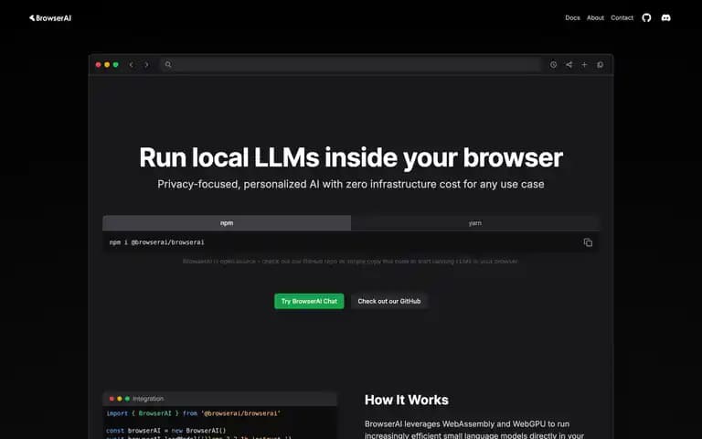Click yellow dot of mock browser window

[x=107, y=65]
